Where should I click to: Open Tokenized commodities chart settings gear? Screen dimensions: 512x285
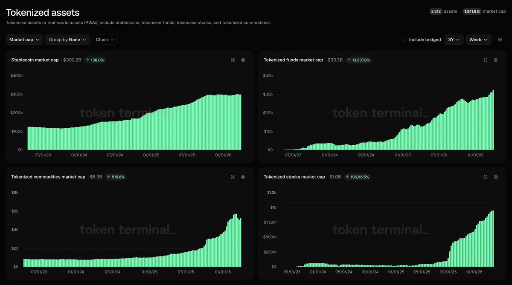click(243, 177)
